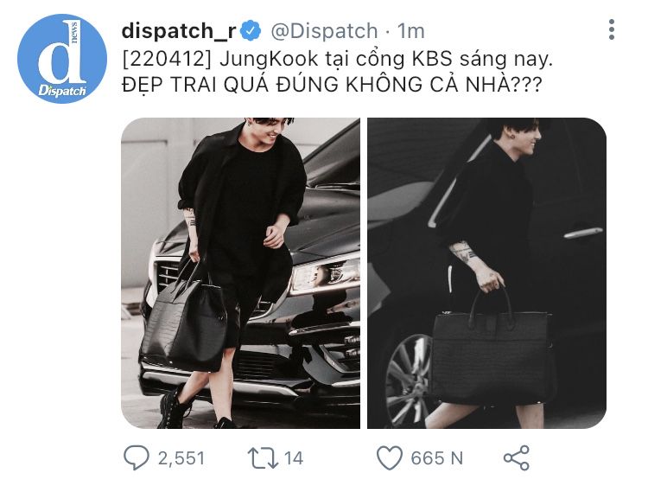Click the Dispatch wordmark in the avatar
Screen dimensions: 648x486
pyautogui.click(x=62, y=91)
